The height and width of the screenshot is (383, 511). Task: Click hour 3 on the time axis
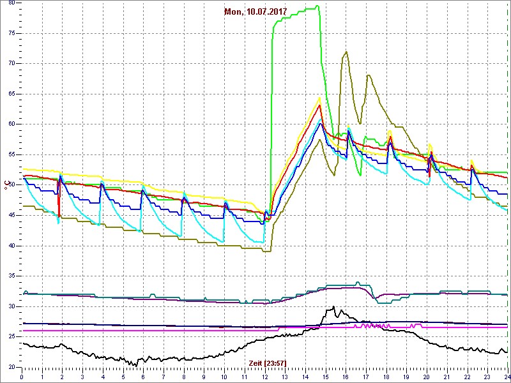pyautogui.click(x=82, y=377)
